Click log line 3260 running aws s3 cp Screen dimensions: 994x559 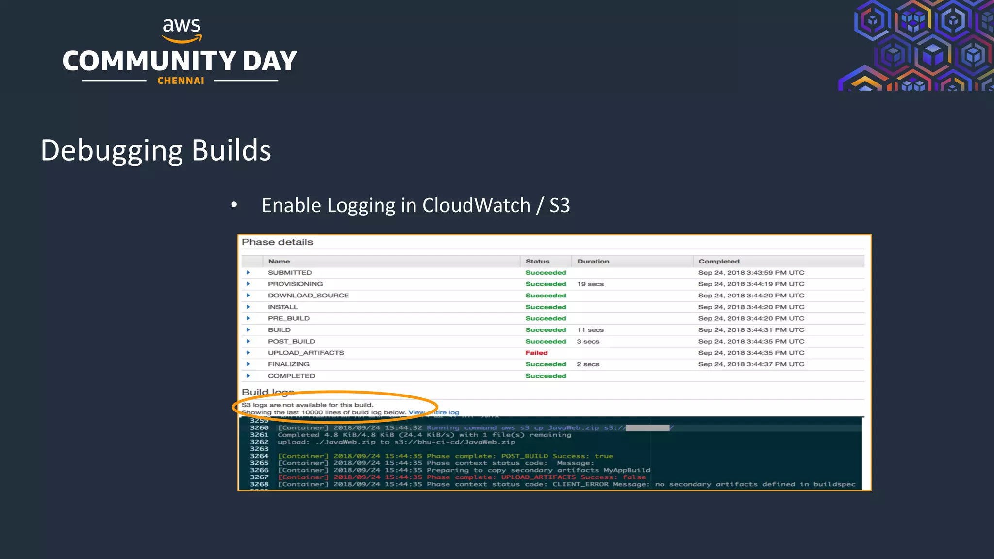point(475,428)
